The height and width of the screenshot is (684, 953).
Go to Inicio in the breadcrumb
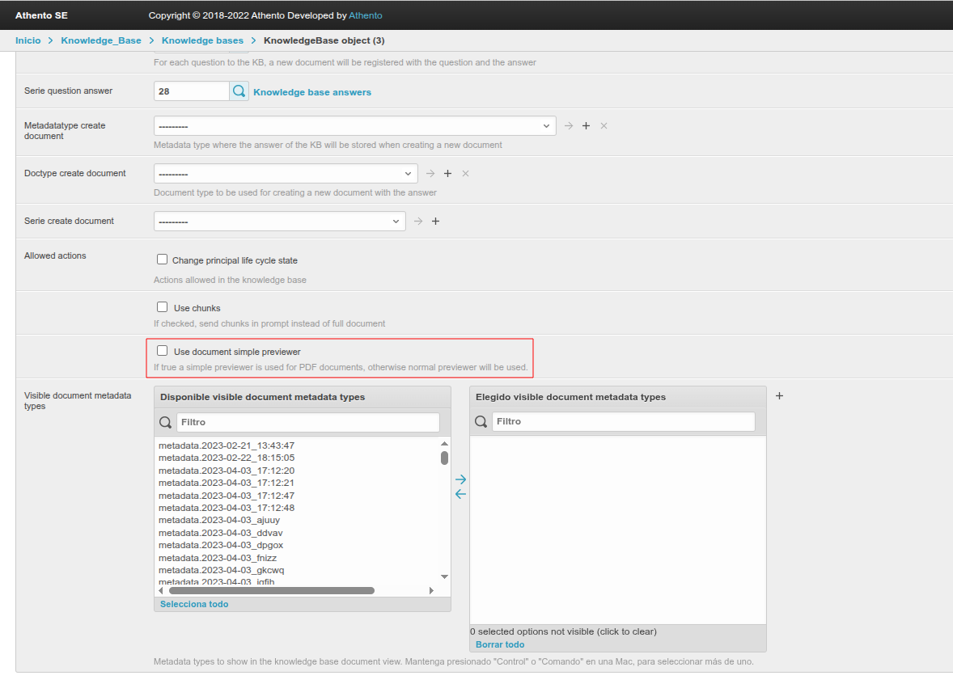click(28, 40)
